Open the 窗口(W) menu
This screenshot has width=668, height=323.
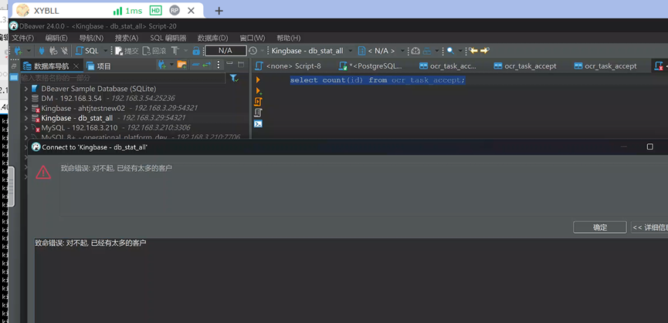click(x=253, y=38)
